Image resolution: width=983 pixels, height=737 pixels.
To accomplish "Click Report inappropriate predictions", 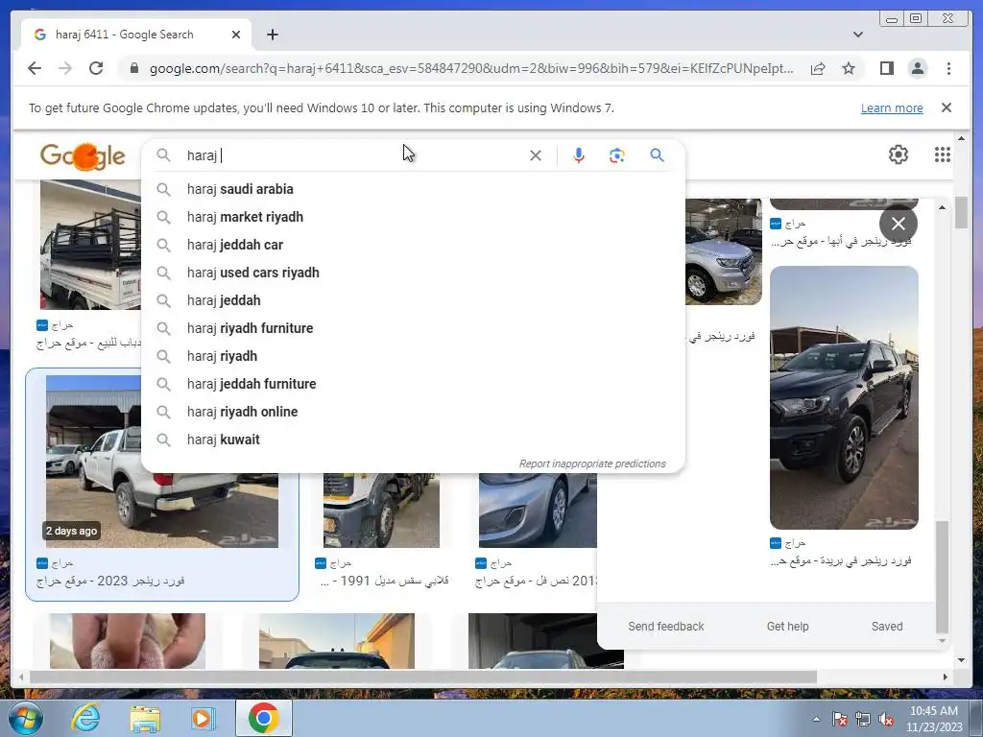I will [591, 464].
